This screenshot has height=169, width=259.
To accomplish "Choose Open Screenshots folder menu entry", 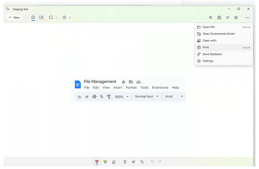I will tap(224, 34).
